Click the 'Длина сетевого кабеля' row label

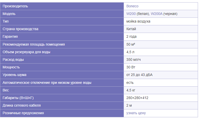click(x=22, y=105)
